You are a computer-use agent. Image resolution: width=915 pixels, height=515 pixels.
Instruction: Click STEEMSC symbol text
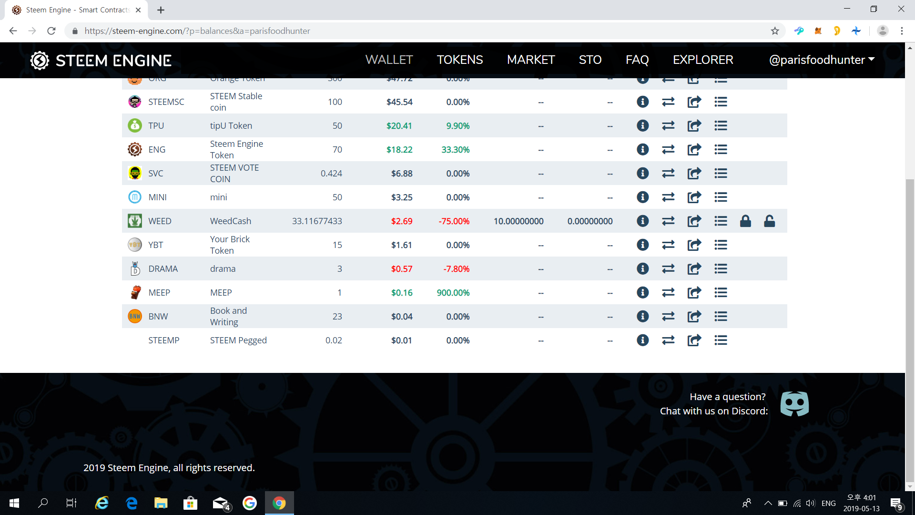click(x=166, y=102)
